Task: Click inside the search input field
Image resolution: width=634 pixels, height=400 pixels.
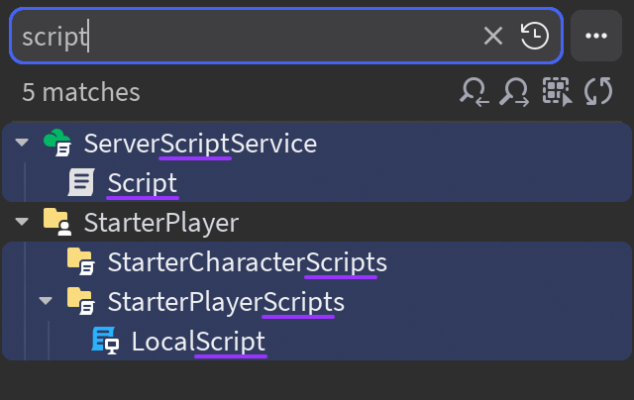Action: click(248, 37)
